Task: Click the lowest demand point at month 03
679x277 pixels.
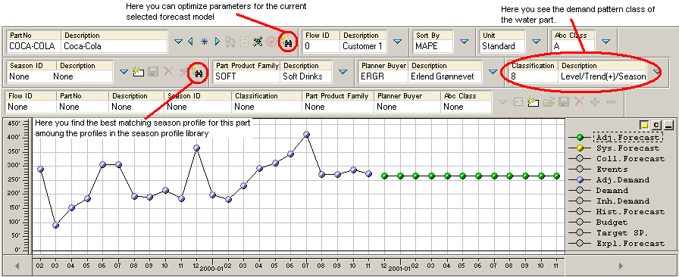Action: 56,225
